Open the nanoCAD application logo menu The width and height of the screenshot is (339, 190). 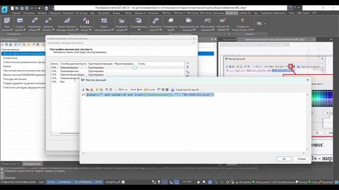point(4,9)
